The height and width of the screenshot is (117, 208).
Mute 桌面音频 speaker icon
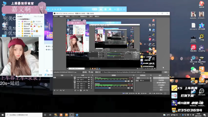pyautogui.click(x=128, y=88)
